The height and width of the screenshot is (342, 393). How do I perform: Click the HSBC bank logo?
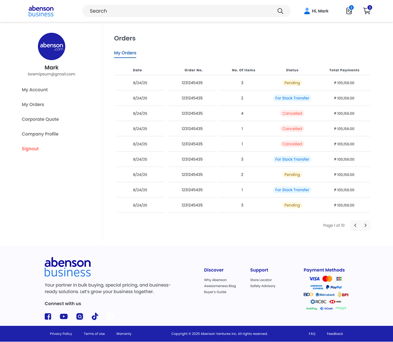(335, 302)
